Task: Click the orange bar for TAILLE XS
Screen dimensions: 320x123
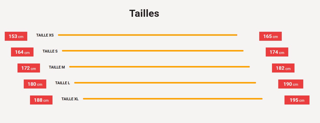Action: pos(147,35)
